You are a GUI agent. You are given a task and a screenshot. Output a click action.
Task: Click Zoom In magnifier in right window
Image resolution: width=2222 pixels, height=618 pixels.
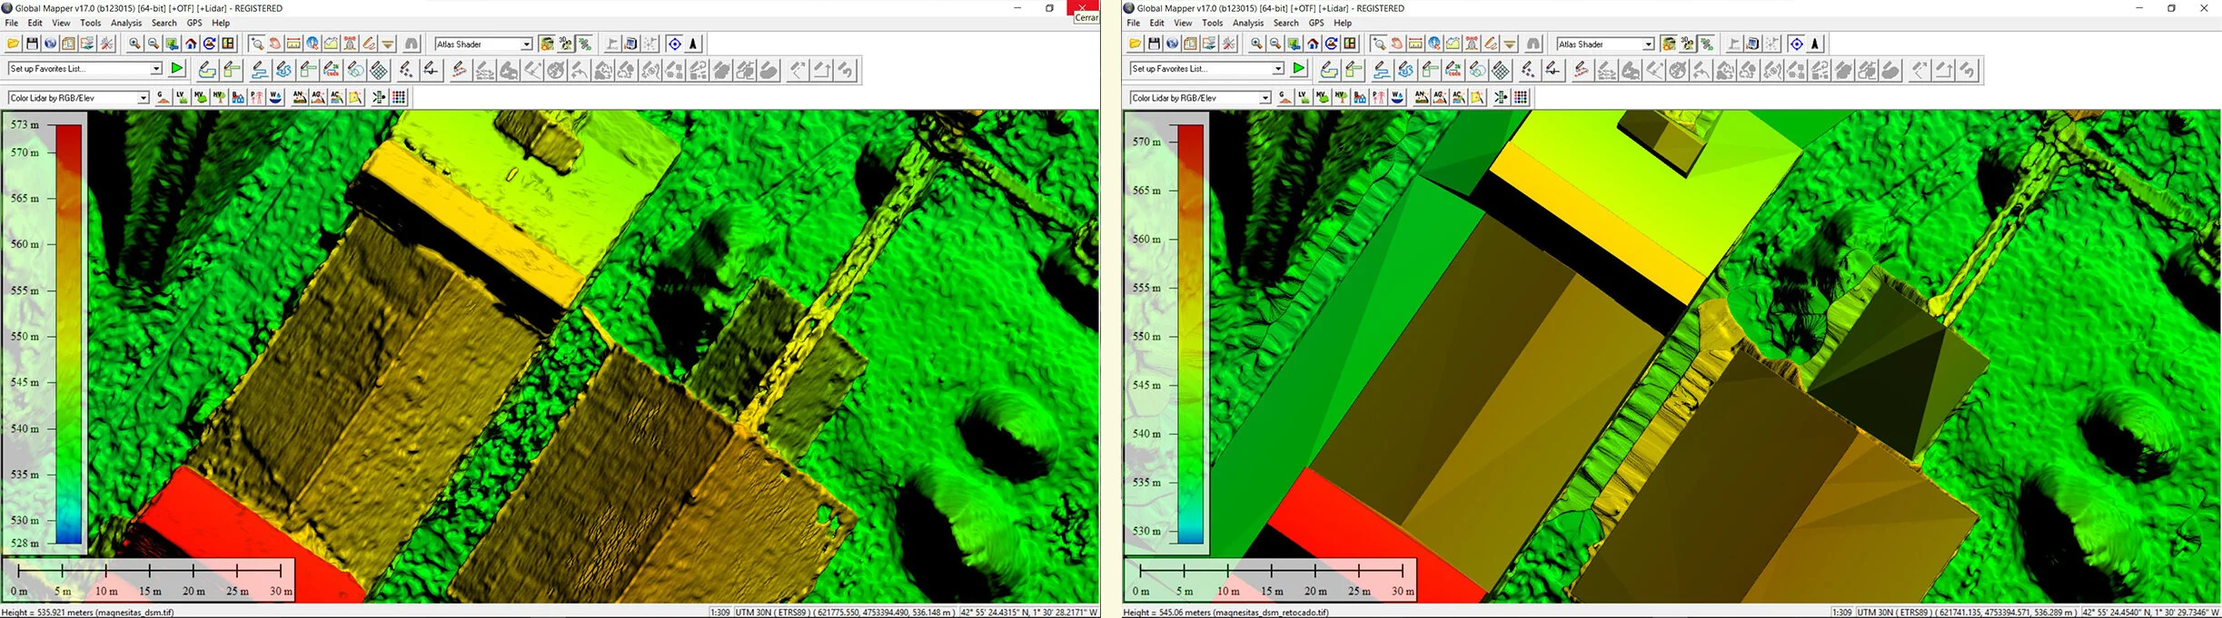pyautogui.click(x=1256, y=44)
